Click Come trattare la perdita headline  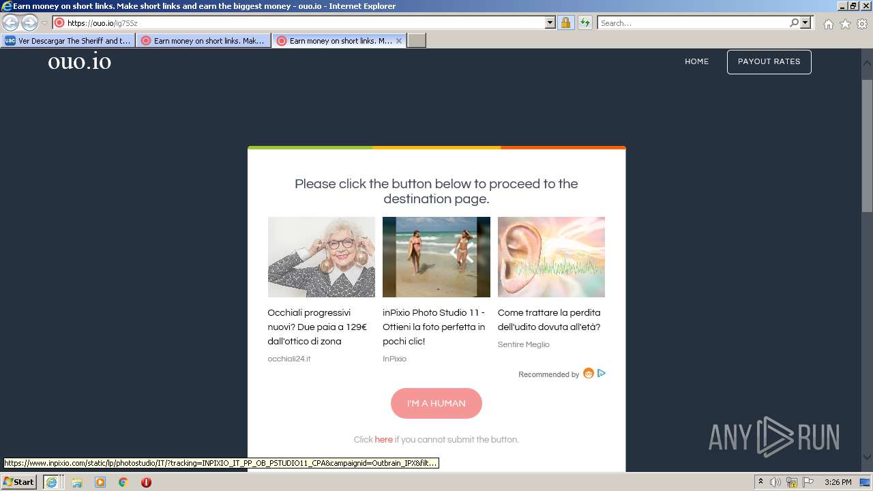pos(549,320)
